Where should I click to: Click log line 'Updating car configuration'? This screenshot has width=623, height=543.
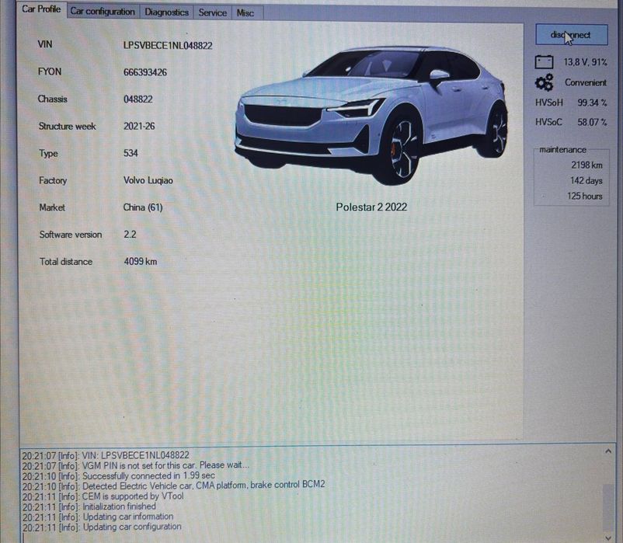point(102,527)
